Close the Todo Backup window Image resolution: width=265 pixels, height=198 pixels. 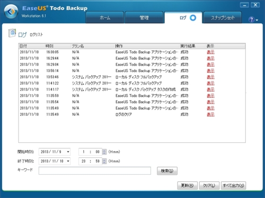[x=255, y=5]
